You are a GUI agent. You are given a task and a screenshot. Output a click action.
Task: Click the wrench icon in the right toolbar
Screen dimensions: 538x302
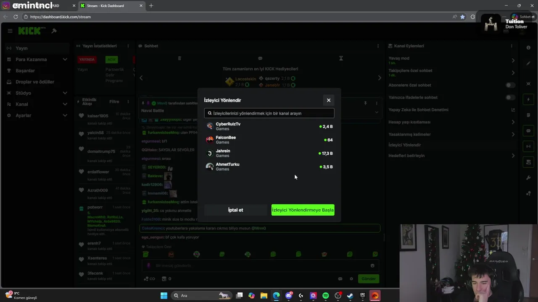(528, 178)
